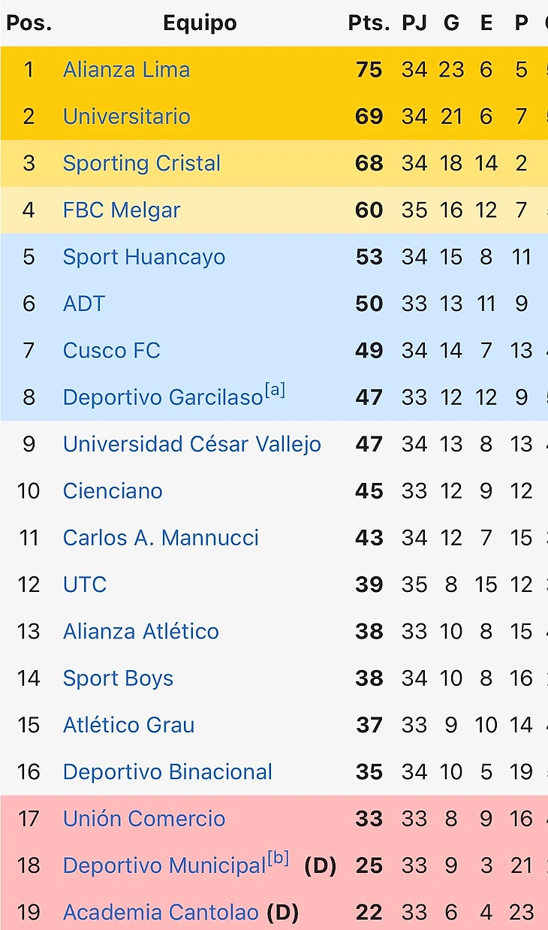This screenshot has width=548, height=930.
Task: Open the Cusco FC link
Action: 111,351
